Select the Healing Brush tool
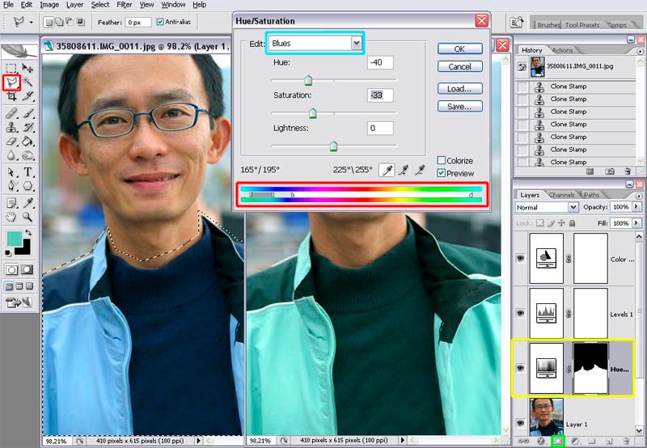 point(11,112)
